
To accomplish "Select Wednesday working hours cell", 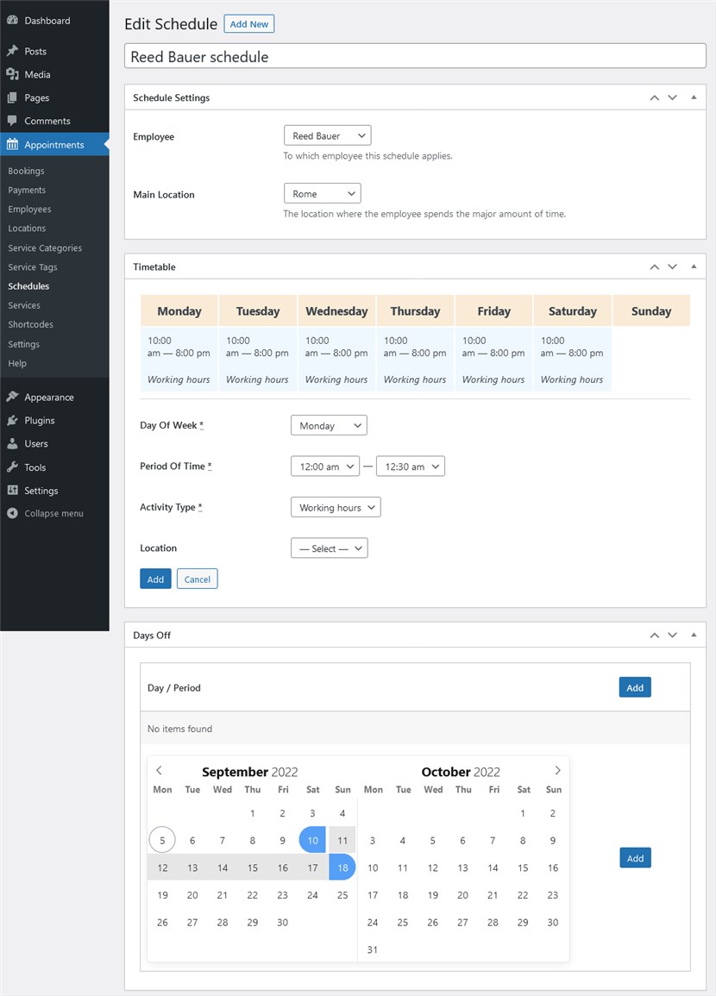I will 336,360.
